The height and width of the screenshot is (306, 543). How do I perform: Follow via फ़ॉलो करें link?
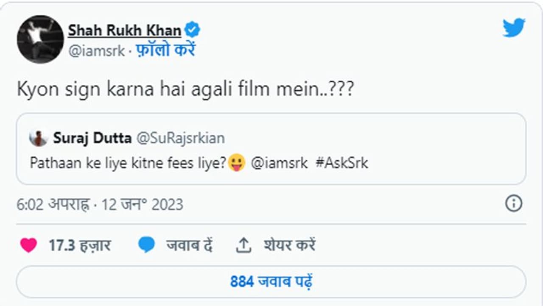click(165, 50)
